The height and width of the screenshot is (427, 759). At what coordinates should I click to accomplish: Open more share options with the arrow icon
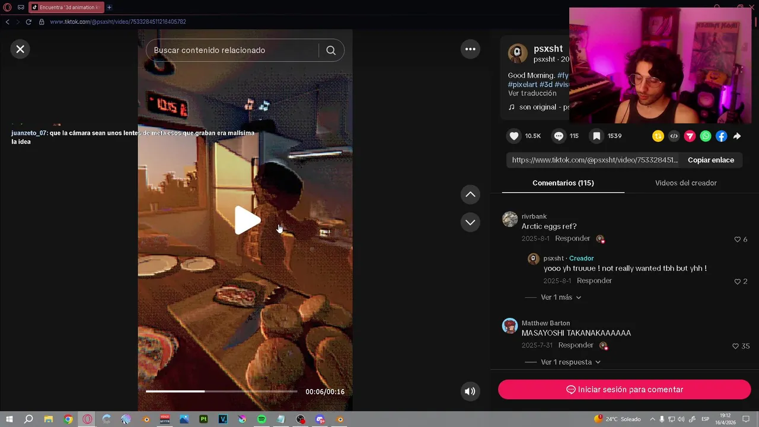pyautogui.click(x=737, y=136)
